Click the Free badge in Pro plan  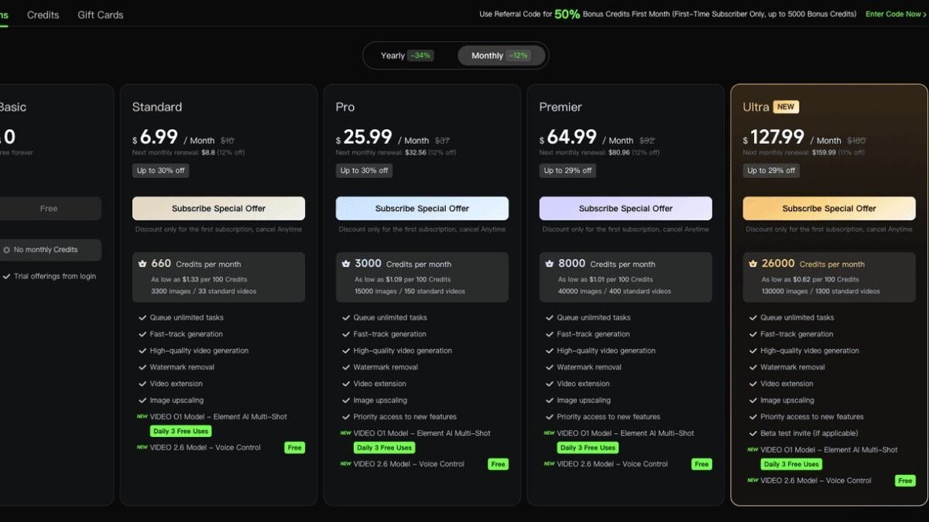[498, 464]
